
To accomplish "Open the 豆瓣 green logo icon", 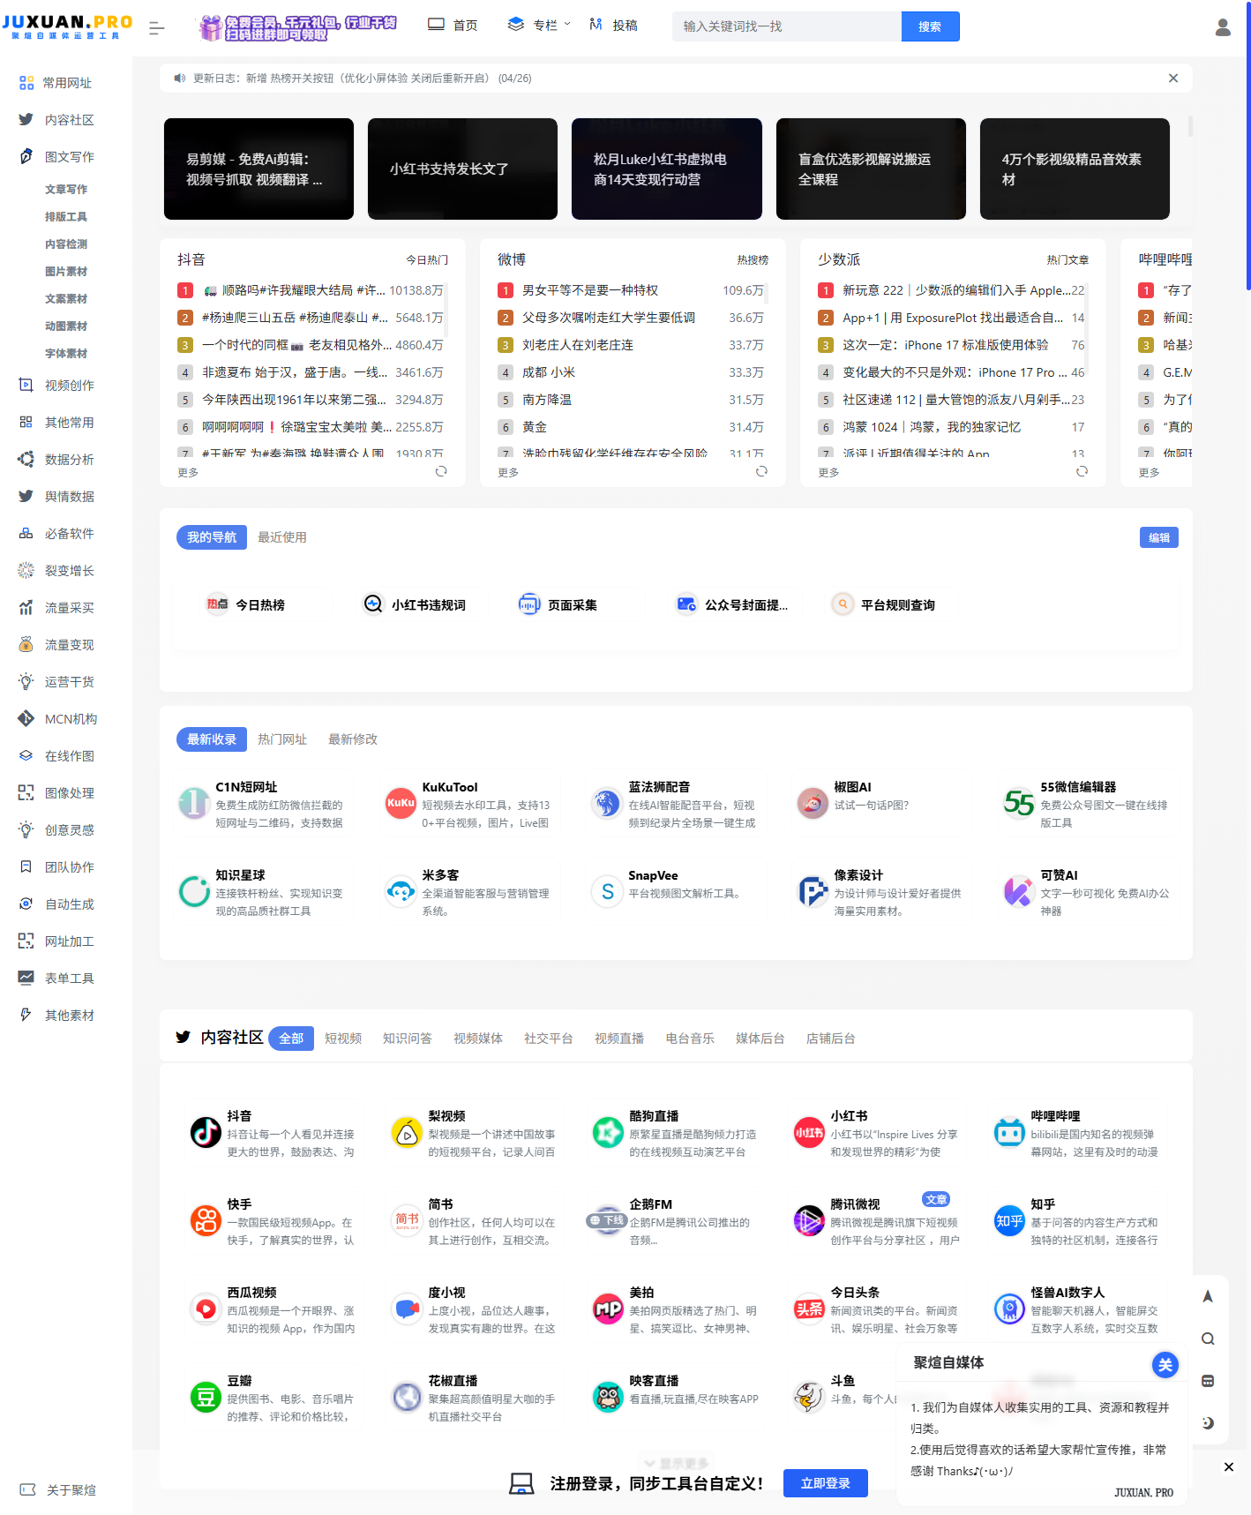I will pos(206,1397).
